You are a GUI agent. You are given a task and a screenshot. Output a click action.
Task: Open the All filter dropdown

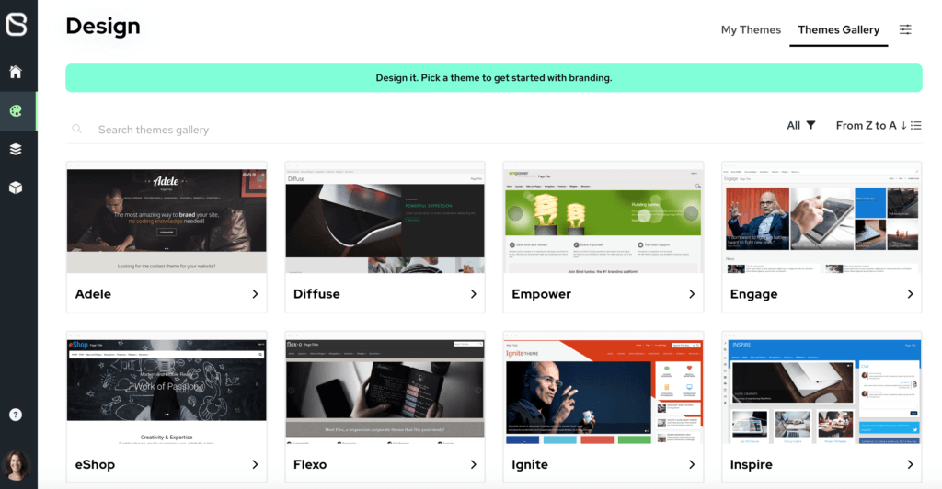coord(801,125)
